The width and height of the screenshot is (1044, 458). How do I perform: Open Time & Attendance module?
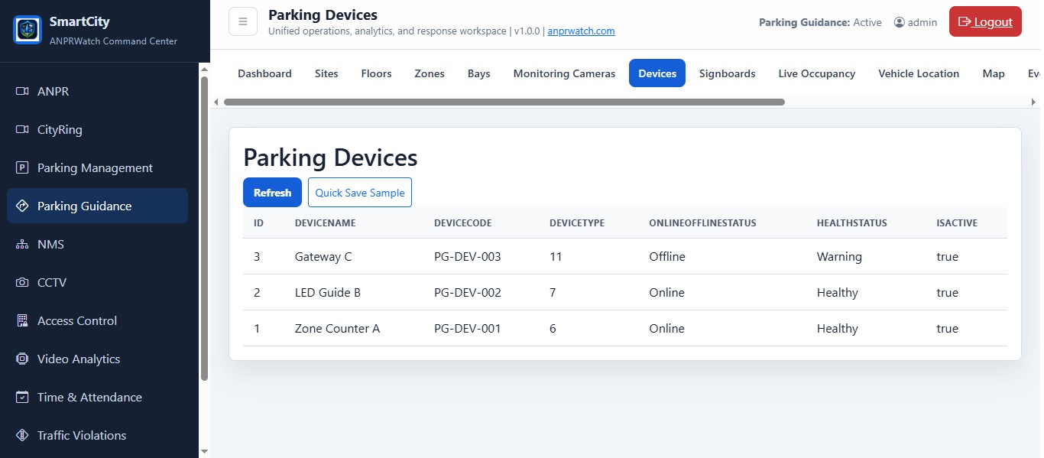97,397
